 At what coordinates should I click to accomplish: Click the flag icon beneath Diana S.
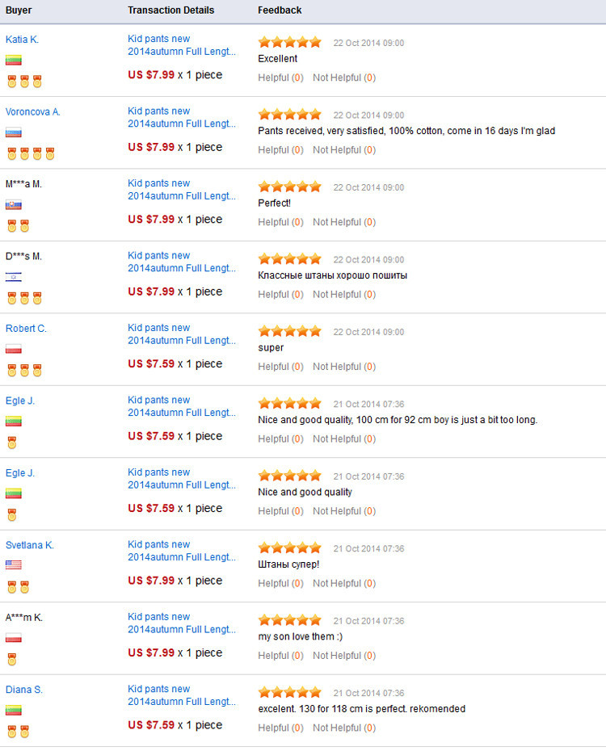click(x=14, y=710)
